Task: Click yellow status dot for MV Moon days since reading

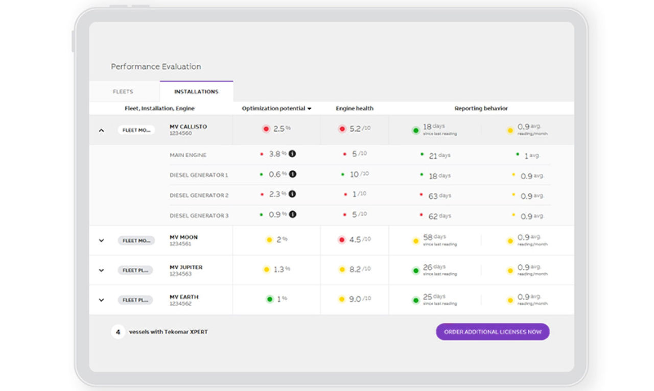Action: click(x=415, y=240)
